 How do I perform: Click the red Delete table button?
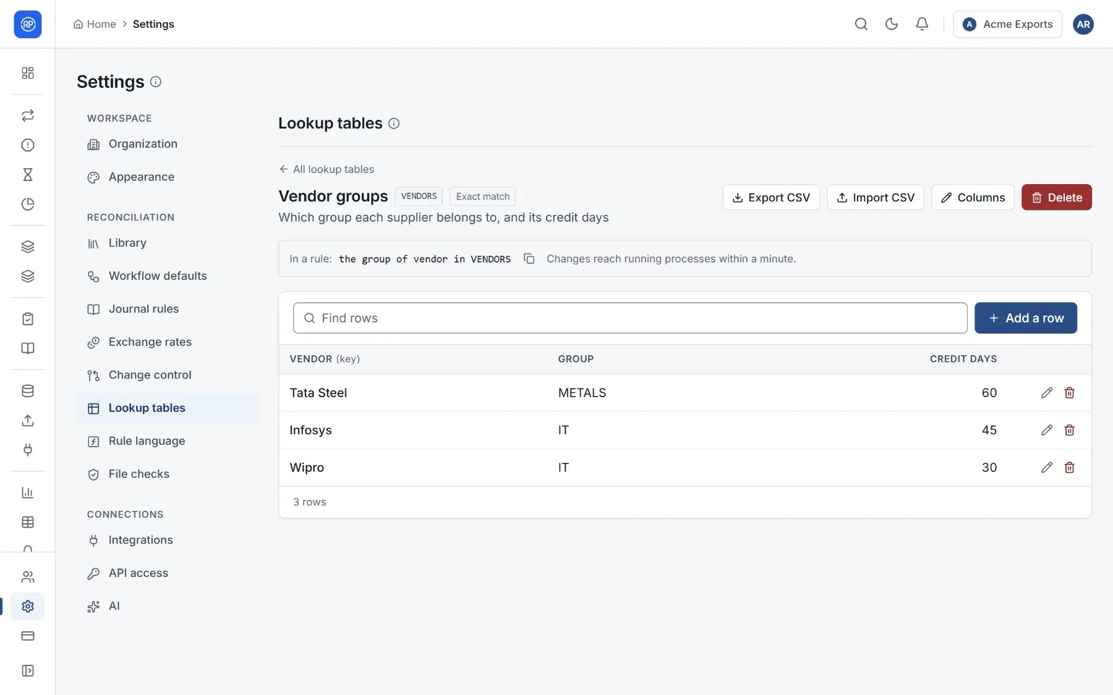coord(1056,198)
